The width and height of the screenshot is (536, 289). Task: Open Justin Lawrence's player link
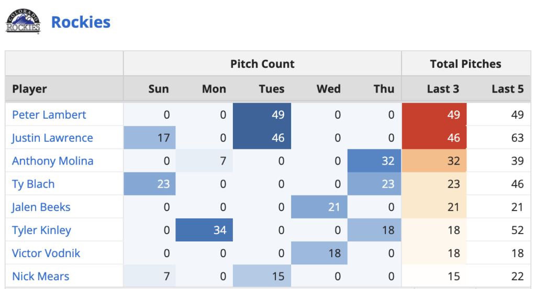[x=52, y=138]
